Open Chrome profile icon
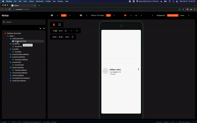This screenshot has height=123, width=197. [191, 9]
